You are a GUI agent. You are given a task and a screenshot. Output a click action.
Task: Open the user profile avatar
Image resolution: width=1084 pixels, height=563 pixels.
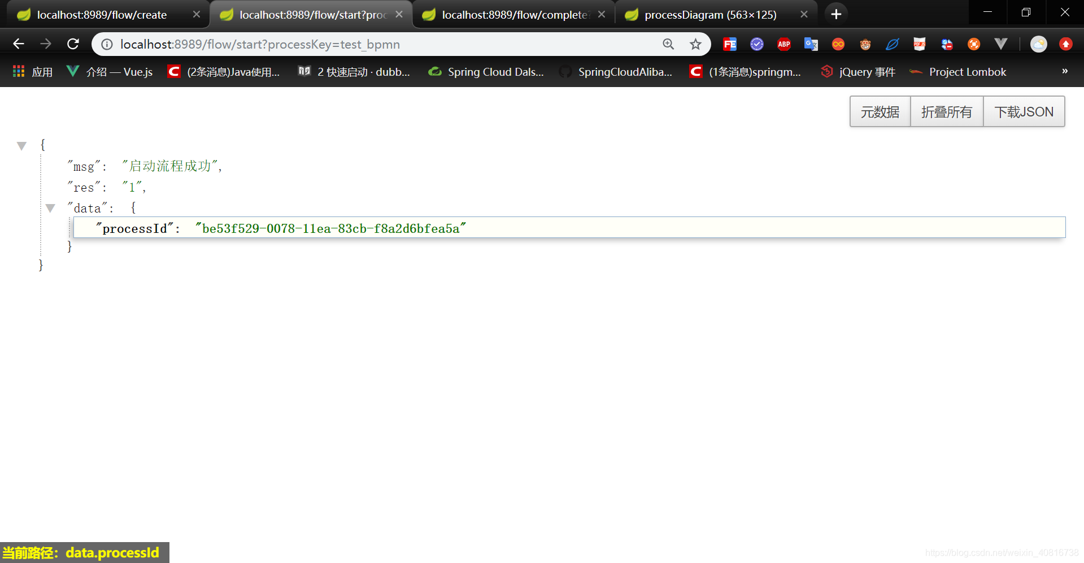(1039, 44)
